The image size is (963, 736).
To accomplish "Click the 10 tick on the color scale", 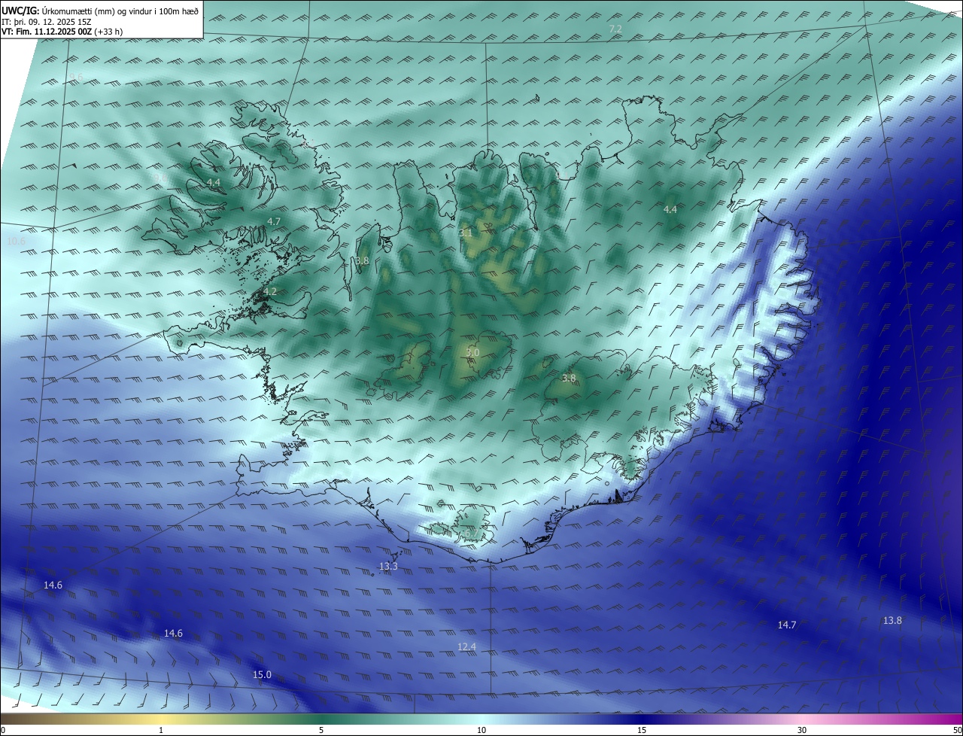I will (481, 731).
